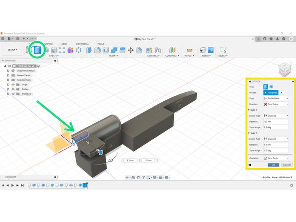The height and width of the screenshot is (222, 296).
Task: Toggle visibility eye for Origin folder
Action: tap(13, 85)
